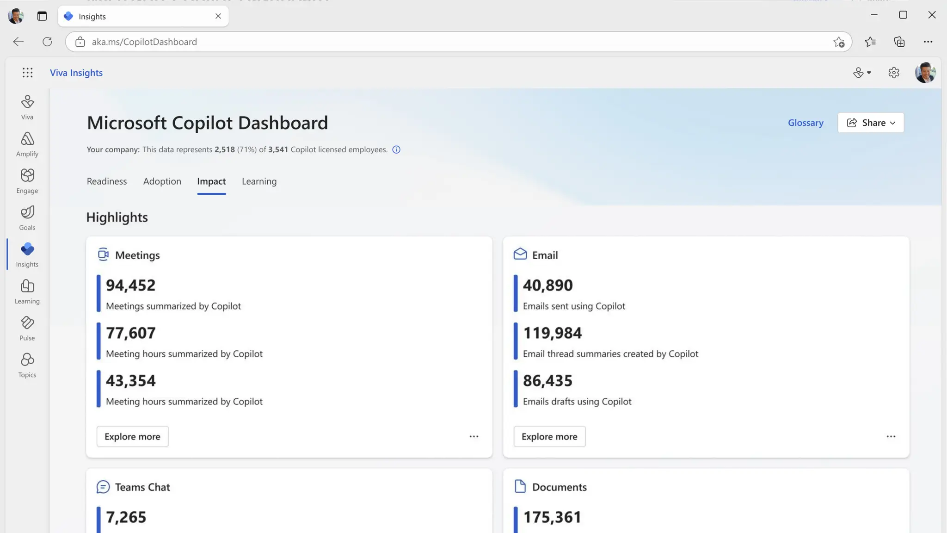Open the Glossary link
Screen dimensions: 947x533
(x=806, y=123)
